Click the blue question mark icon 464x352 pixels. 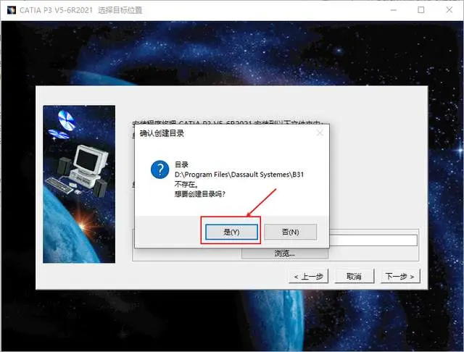pyautogui.click(x=159, y=169)
